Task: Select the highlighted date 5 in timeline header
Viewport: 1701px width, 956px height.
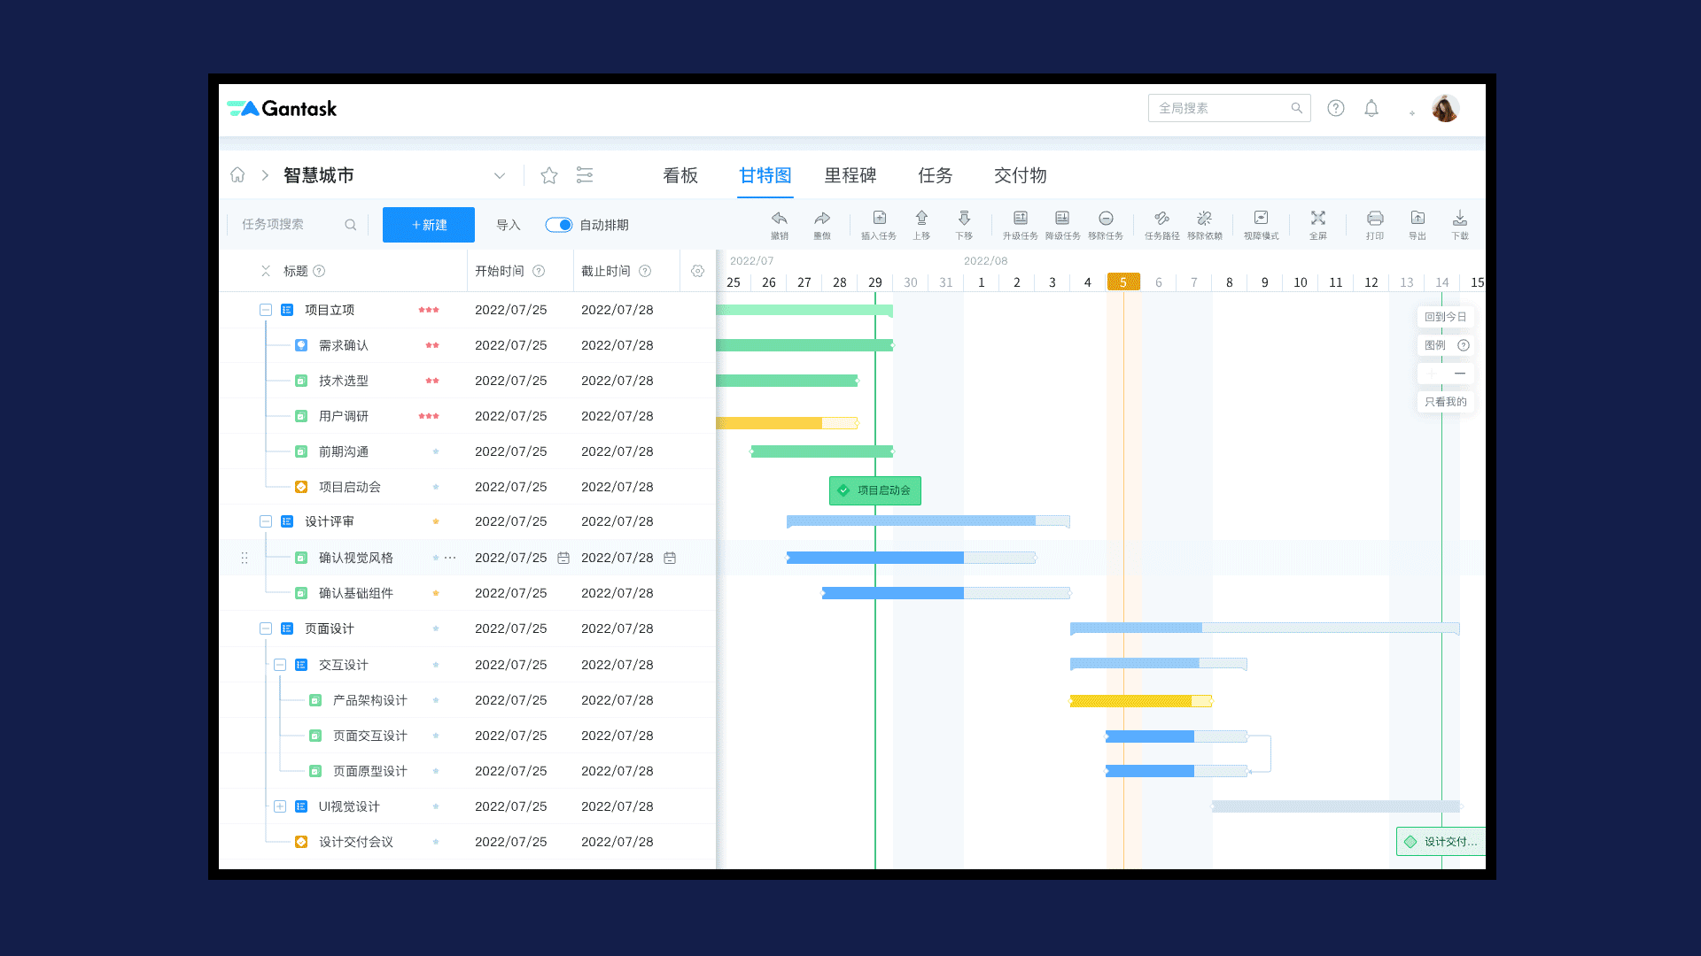Action: (x=1123, y=282)
